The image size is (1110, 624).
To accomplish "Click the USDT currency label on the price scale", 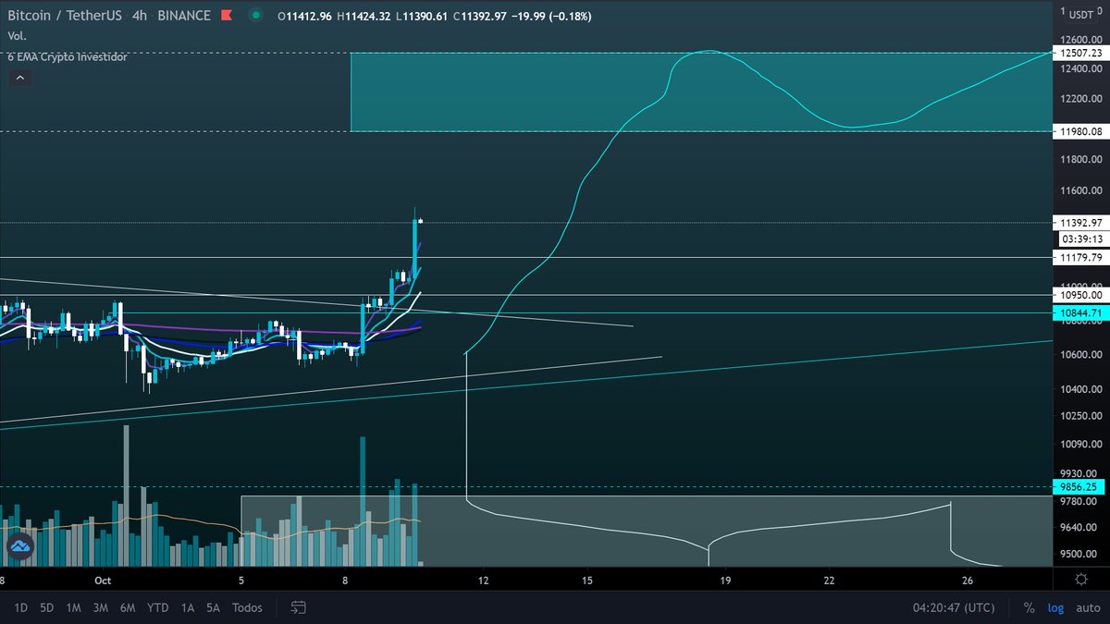I will pyautogui.click(x=1083, y=14).
